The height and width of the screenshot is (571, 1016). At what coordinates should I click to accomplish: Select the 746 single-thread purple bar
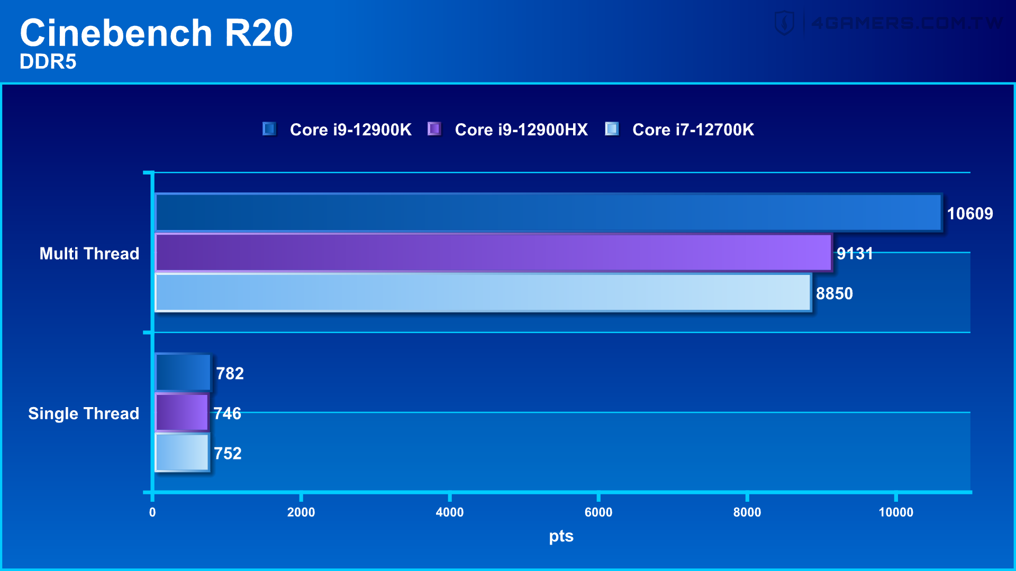click(x=182, y=412)
